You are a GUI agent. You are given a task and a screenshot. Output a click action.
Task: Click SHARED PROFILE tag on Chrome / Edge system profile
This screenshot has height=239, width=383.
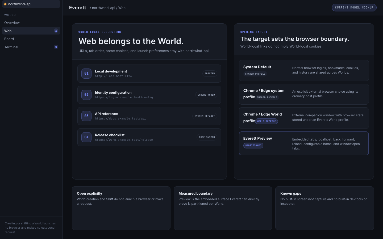click(x=267, y=97)
